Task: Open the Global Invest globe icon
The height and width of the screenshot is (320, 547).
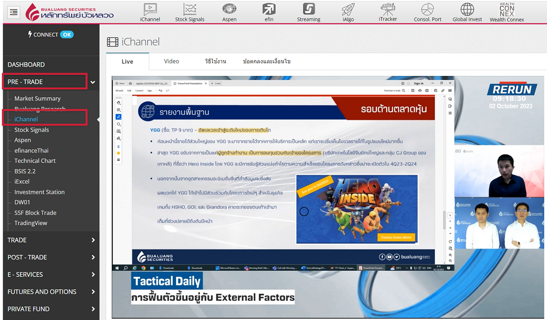Action: tap(467, 13)
